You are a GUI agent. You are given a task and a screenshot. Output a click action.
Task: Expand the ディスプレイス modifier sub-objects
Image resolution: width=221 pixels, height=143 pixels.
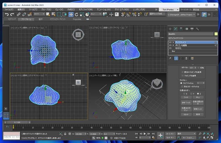point(173,42)
